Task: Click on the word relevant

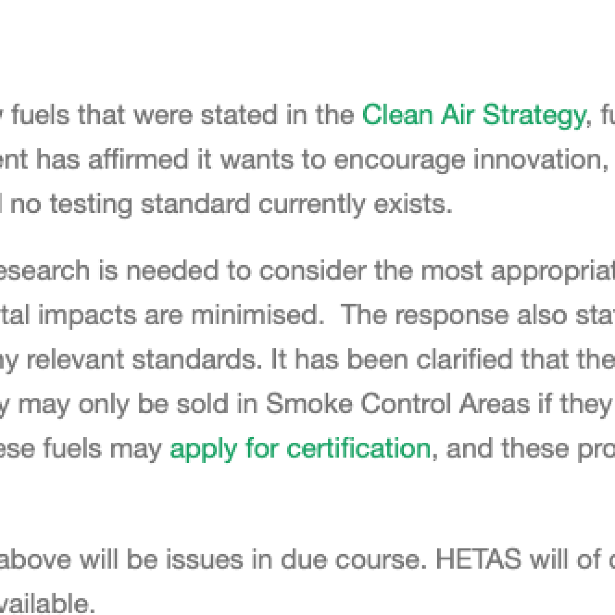Action: pos(75,360)
